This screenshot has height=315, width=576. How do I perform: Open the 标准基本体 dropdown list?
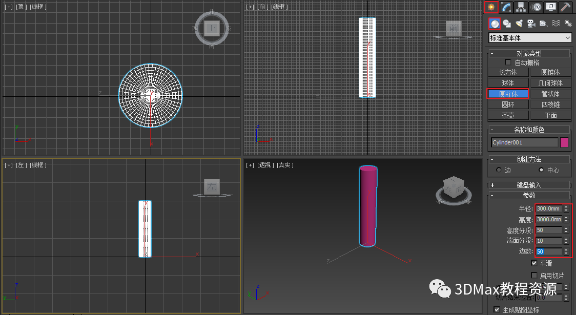coord(530,38)
